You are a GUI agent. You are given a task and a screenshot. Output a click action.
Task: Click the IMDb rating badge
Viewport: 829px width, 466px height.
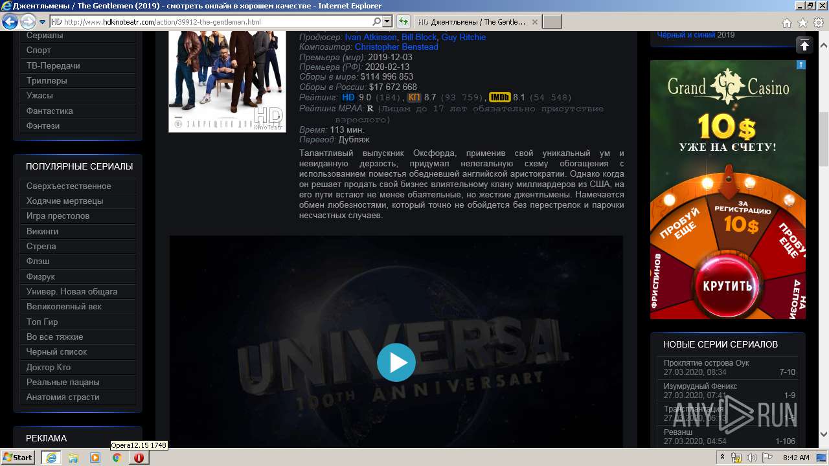(x=499, y=98)
